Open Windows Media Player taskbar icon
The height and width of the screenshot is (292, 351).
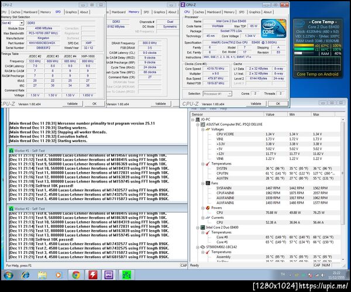point(58,275)
